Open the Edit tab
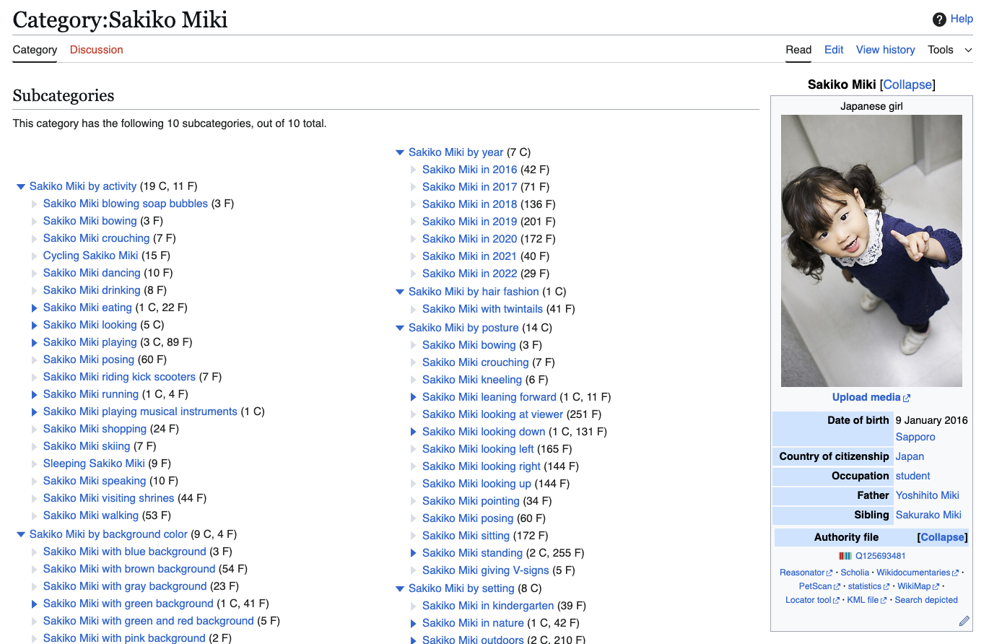 (x=834, y=50)
